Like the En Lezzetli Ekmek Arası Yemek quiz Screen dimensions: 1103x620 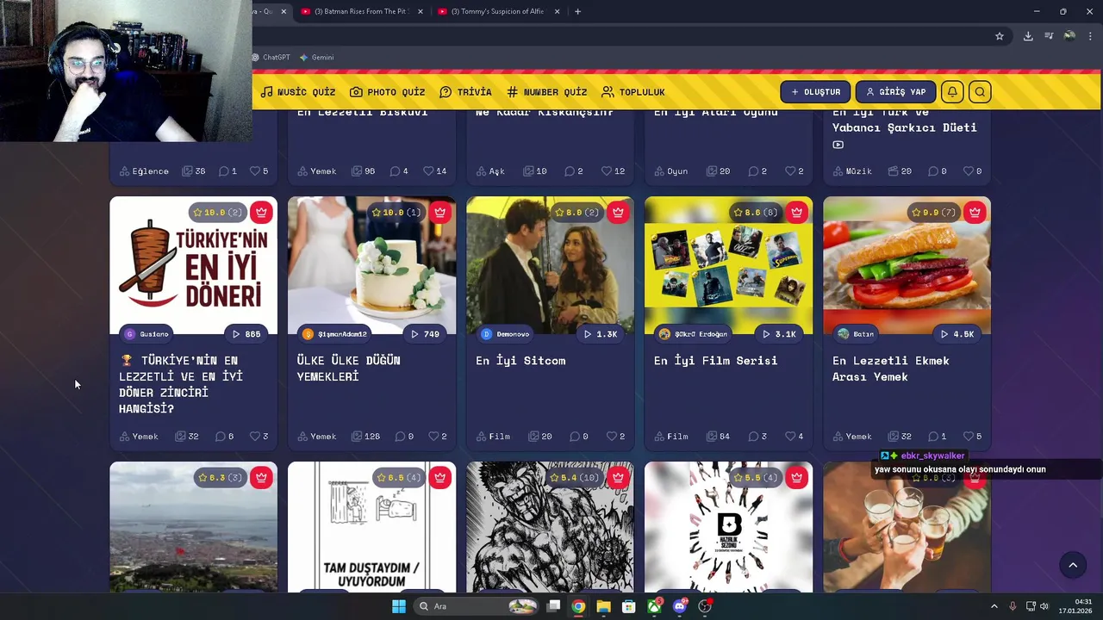(x=972, y=437)
